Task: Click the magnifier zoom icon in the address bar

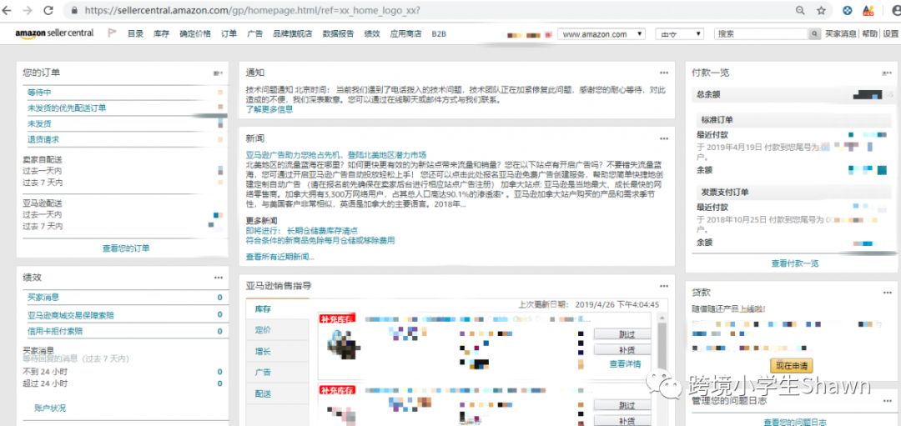Action: click(x=800, y=10)
